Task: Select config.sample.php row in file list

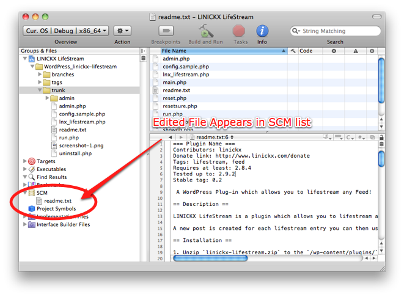Action: click(263, 67)
